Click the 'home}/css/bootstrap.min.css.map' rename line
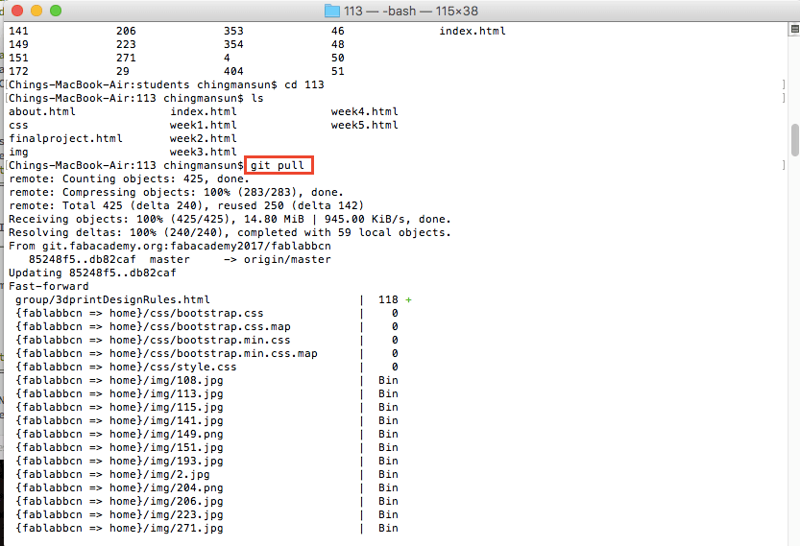The height and width of the screenshot is (546, 800). click(166, 353)
